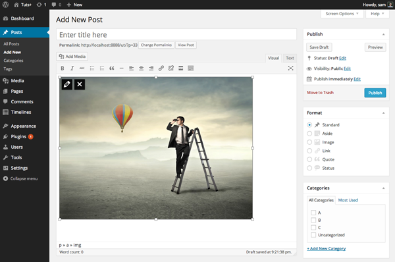
Task: Select the Link post format
Action: (x=309, y=151)
